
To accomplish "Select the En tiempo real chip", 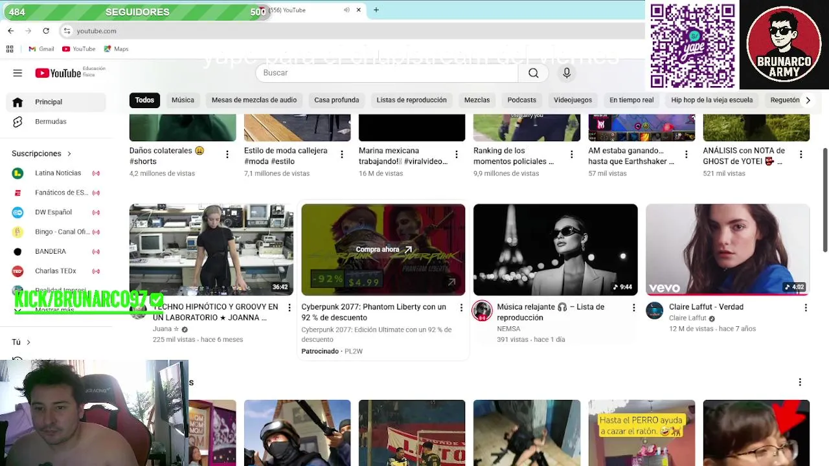I will coord(631,100).
